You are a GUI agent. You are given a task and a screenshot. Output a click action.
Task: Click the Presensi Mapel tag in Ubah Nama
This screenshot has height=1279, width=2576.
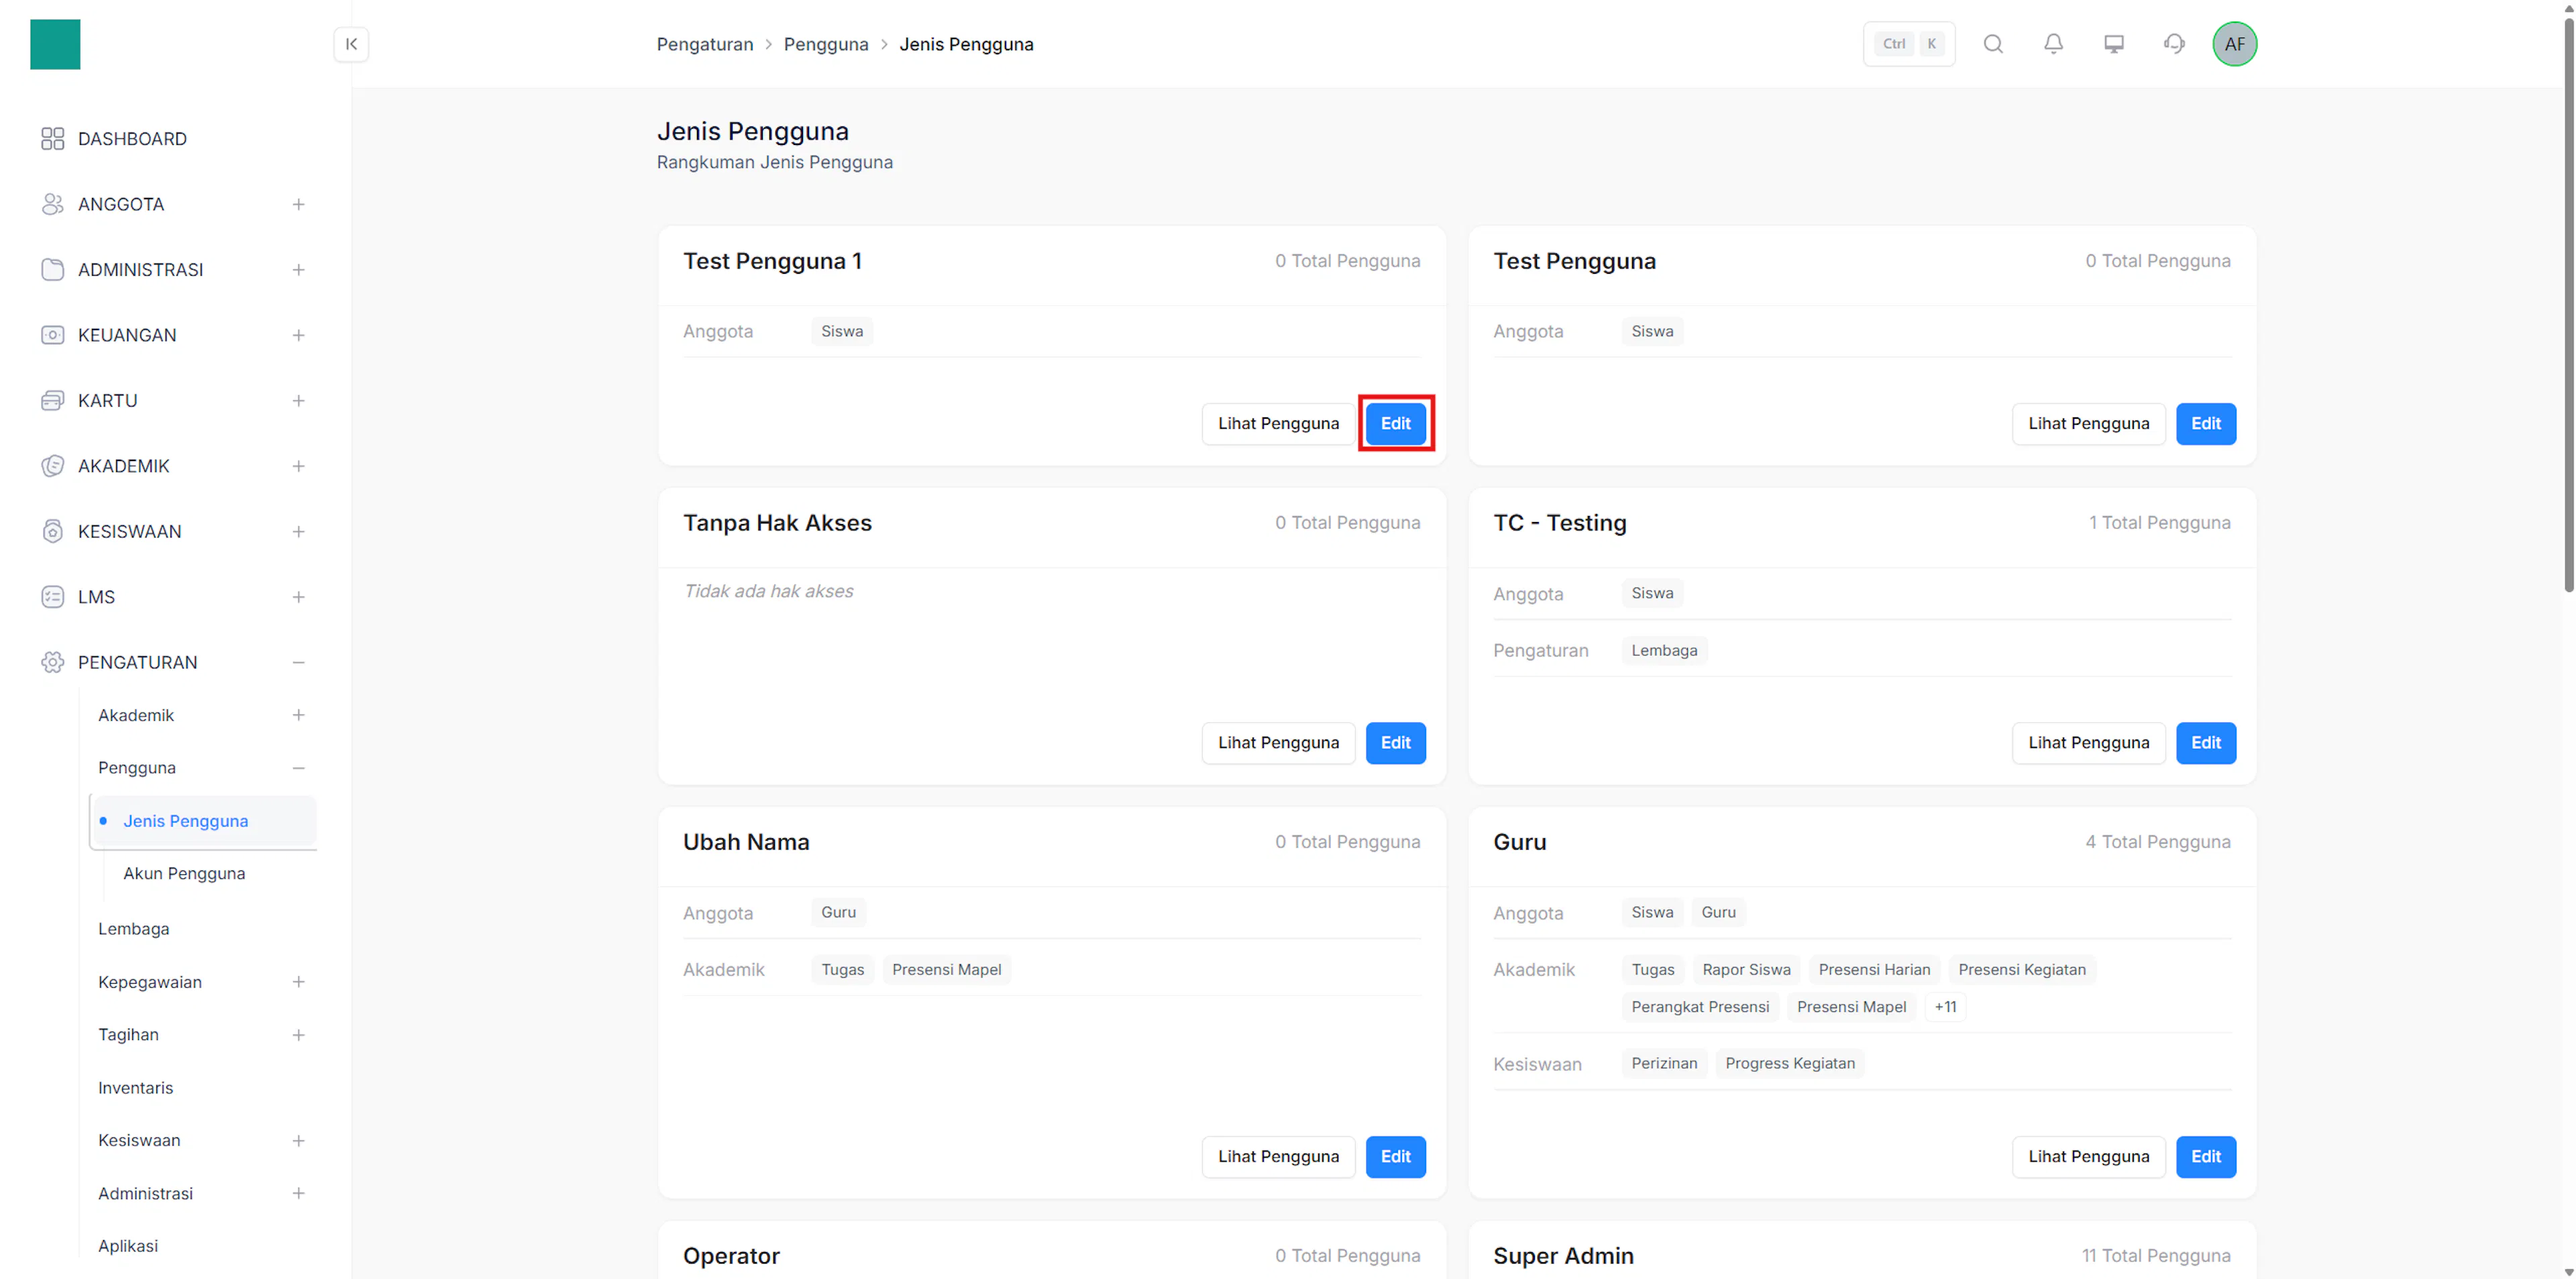tap(946, 970)
